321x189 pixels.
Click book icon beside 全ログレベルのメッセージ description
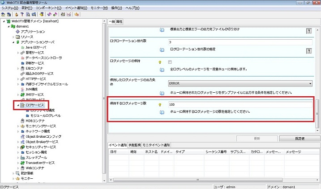[x=162, y=70]
